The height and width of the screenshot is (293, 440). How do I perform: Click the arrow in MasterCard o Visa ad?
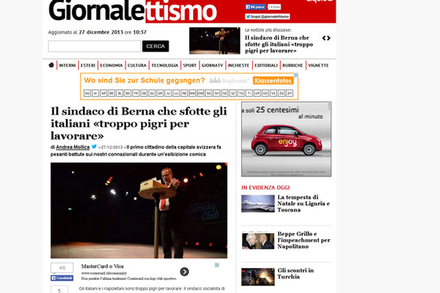(x=184, y=272)
